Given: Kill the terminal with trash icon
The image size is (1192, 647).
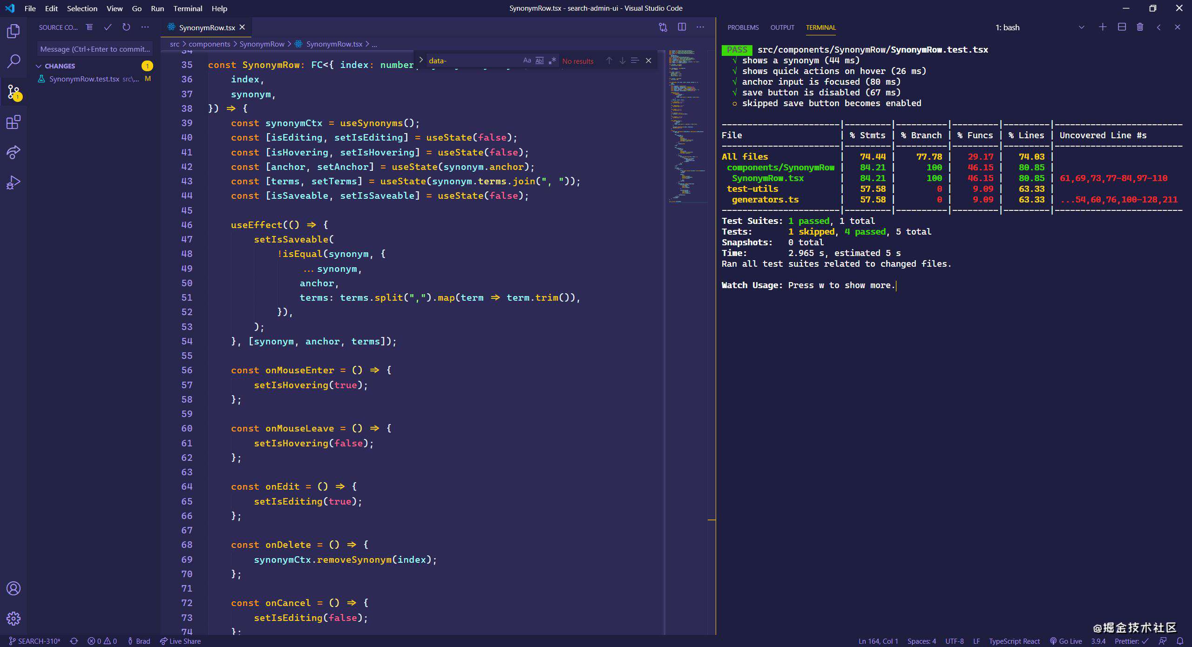Looking at the screenshot, I should click(1140, 27).
